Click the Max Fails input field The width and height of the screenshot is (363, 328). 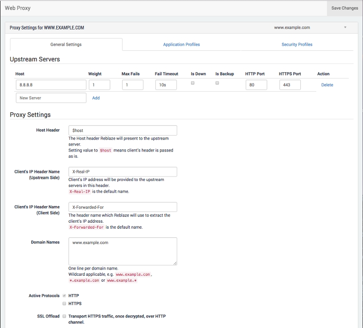coord(132,85)
